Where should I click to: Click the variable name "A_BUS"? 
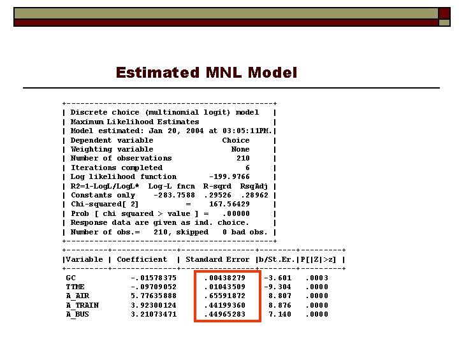point(78,314)
